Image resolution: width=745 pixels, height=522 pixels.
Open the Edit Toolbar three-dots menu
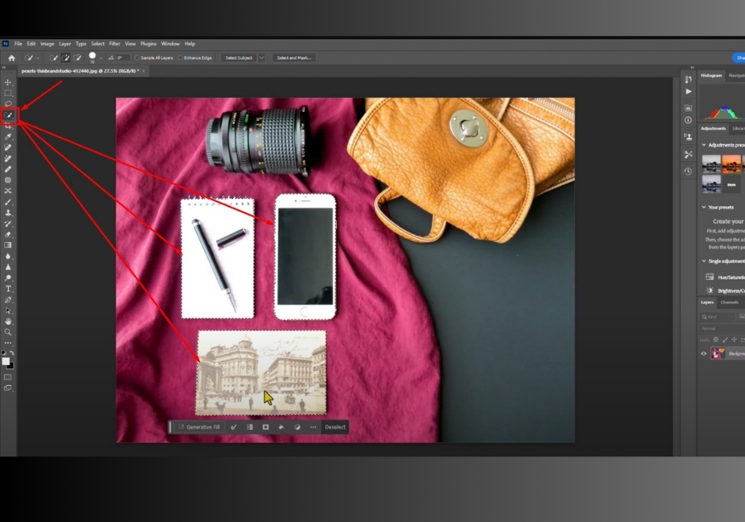[x=8, y=342]
